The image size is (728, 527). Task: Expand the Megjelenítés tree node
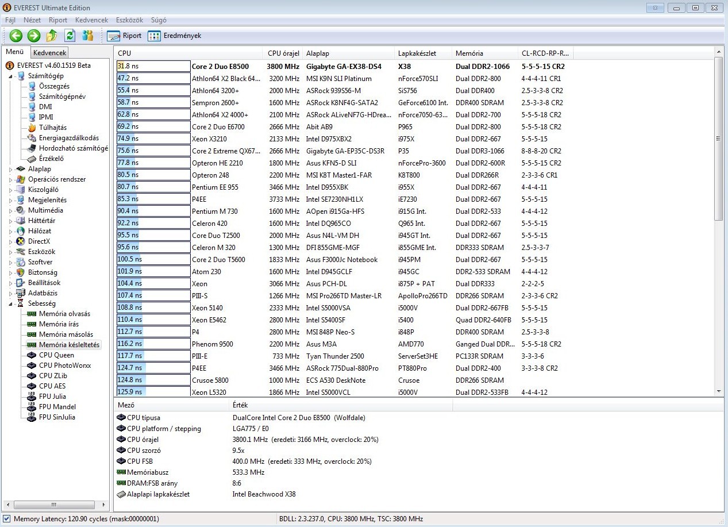pos(11,200)
